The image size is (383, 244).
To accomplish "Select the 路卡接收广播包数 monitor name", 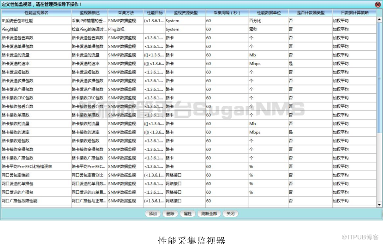I will (18, 158).
